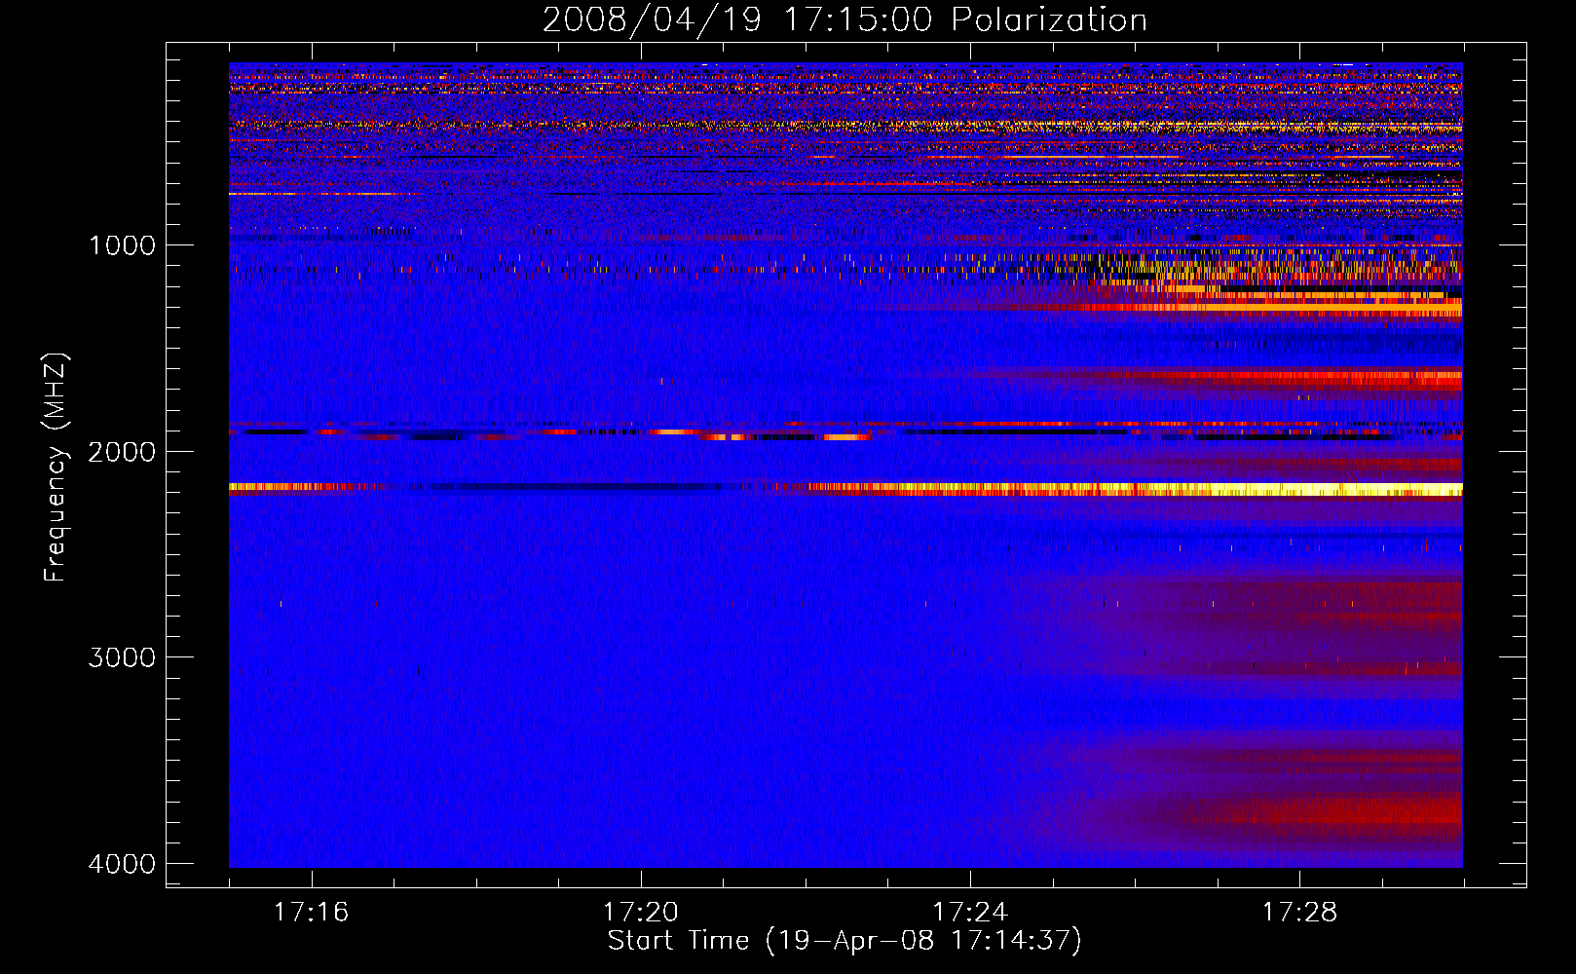Select the 'Frequency (MHZ)' axis label
Image resolution: width=1576 pixels, height=974 pixels.
[x=56, y=468]
